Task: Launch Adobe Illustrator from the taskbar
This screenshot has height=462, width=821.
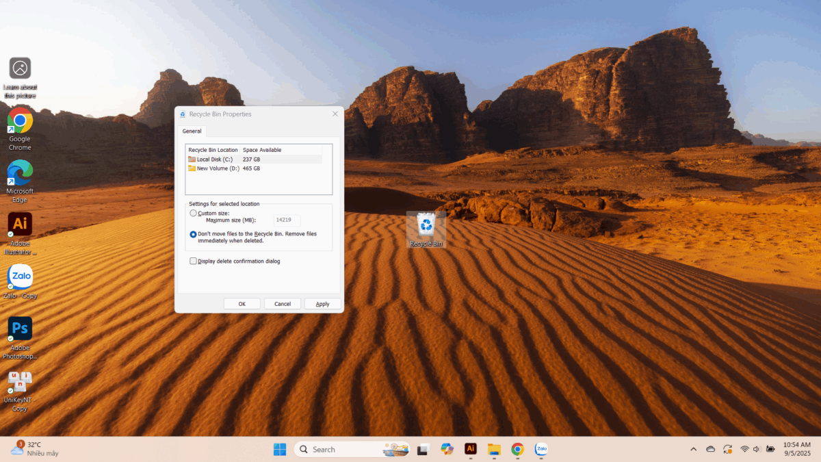Action: click(470, 449)
